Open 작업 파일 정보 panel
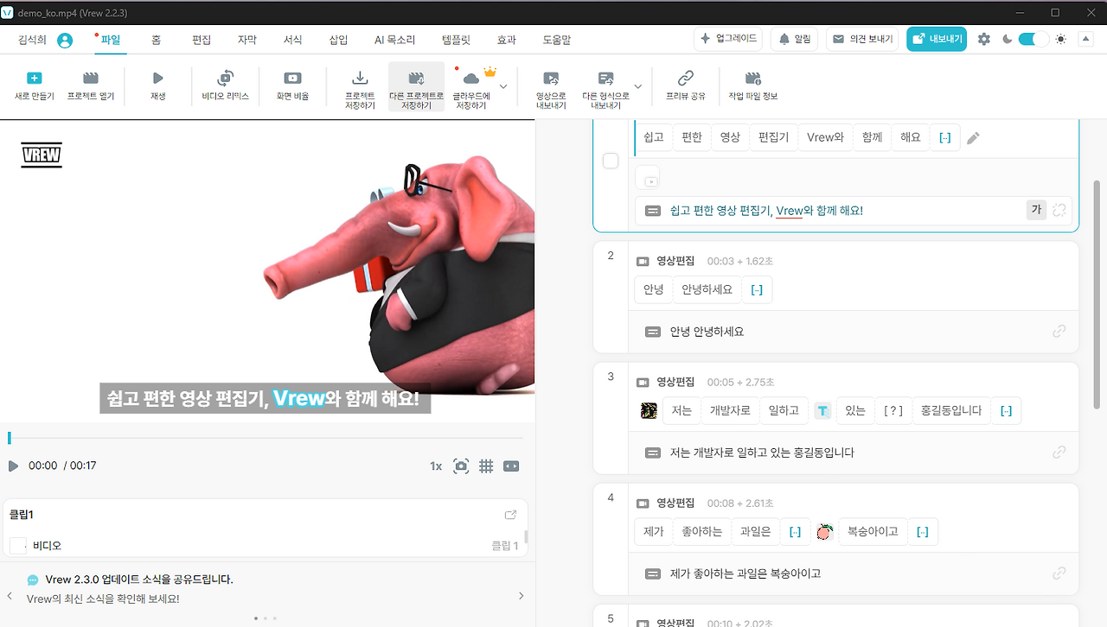 coord(752,85)
